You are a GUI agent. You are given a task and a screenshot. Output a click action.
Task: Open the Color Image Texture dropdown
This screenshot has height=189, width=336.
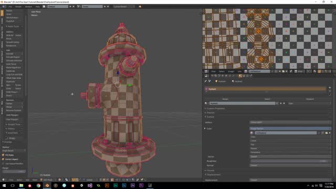(x=290, y=129)
